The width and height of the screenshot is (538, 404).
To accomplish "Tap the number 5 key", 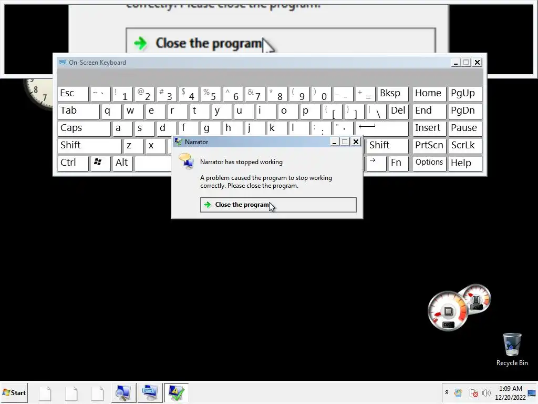I will (210, 94).
